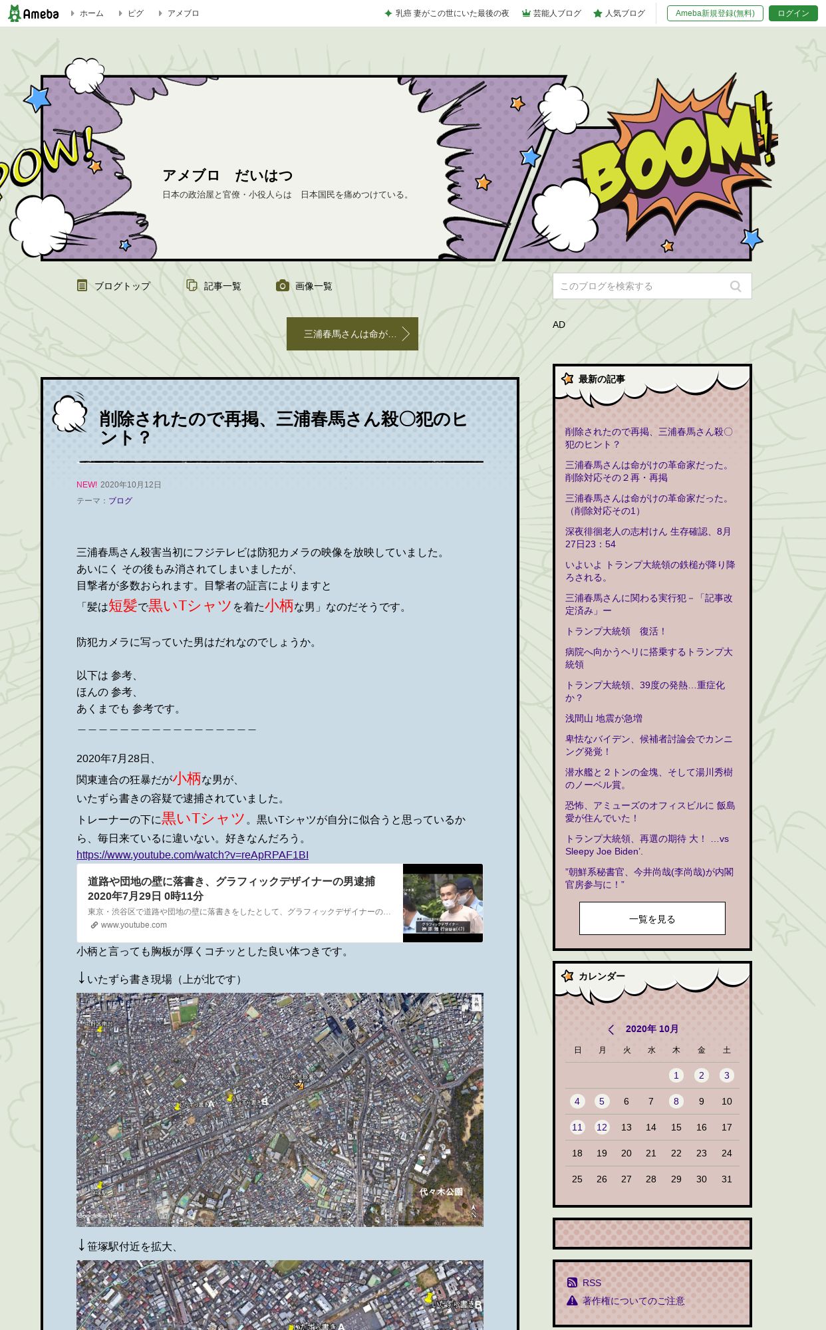Open sidebar link 三浦春馬さんに関わる実行犯
This screenshot has height=1330, width=826.
pos(648,604)
